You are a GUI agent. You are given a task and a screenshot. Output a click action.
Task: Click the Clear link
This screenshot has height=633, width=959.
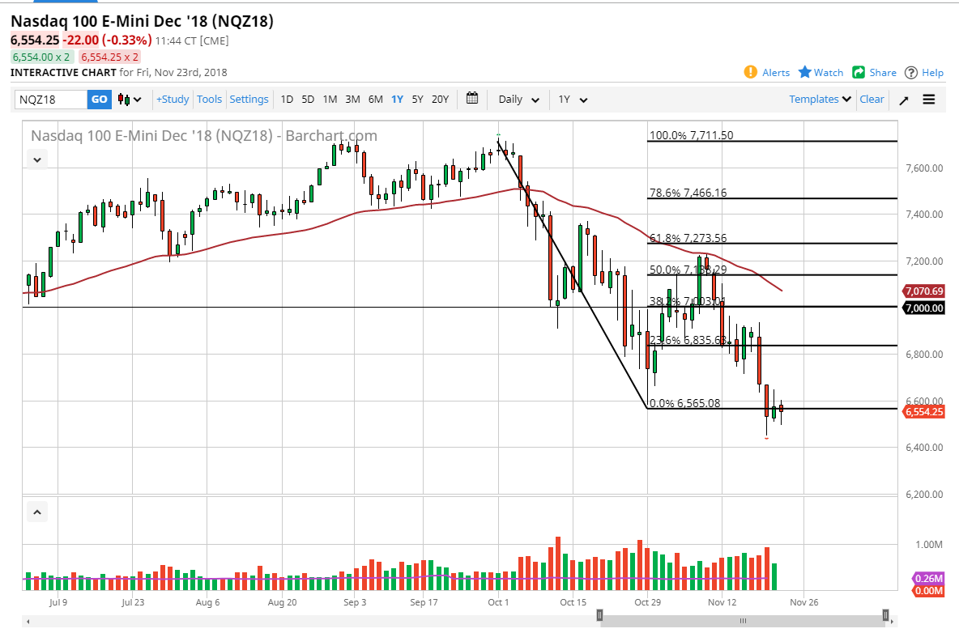pyautogui.click(x=872, y=99)
